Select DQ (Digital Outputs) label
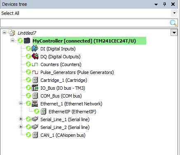180x155 pixels. (x=61, y=57)
